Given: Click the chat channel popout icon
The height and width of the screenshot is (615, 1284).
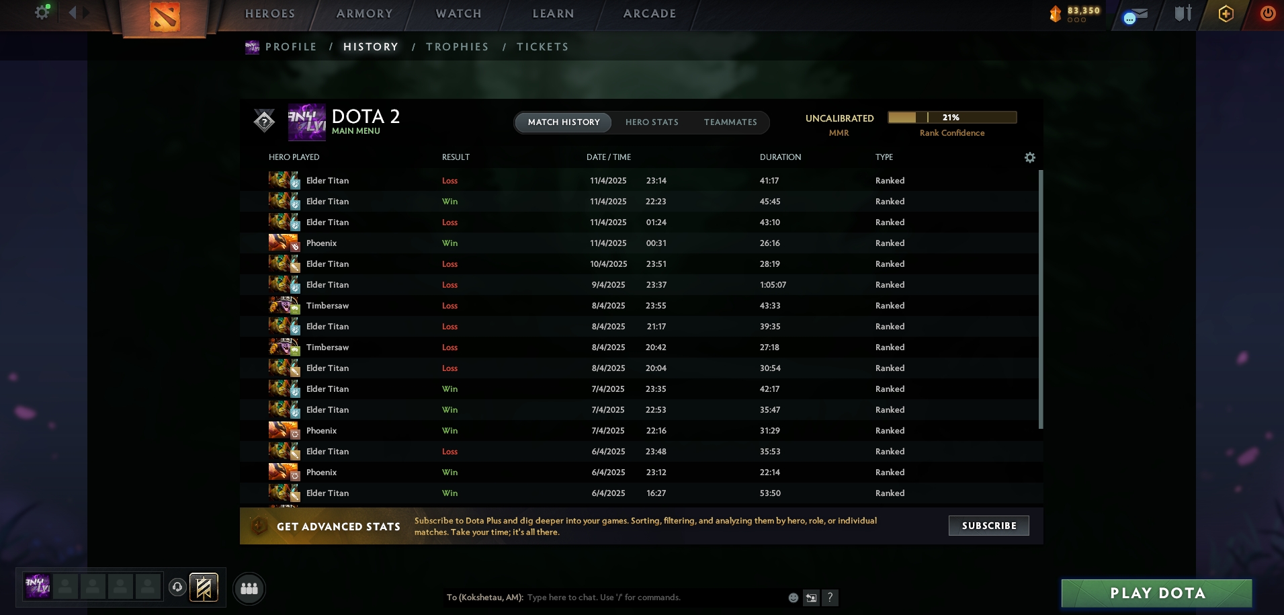Looking at the screenshot, I should [x=812, y=598].
